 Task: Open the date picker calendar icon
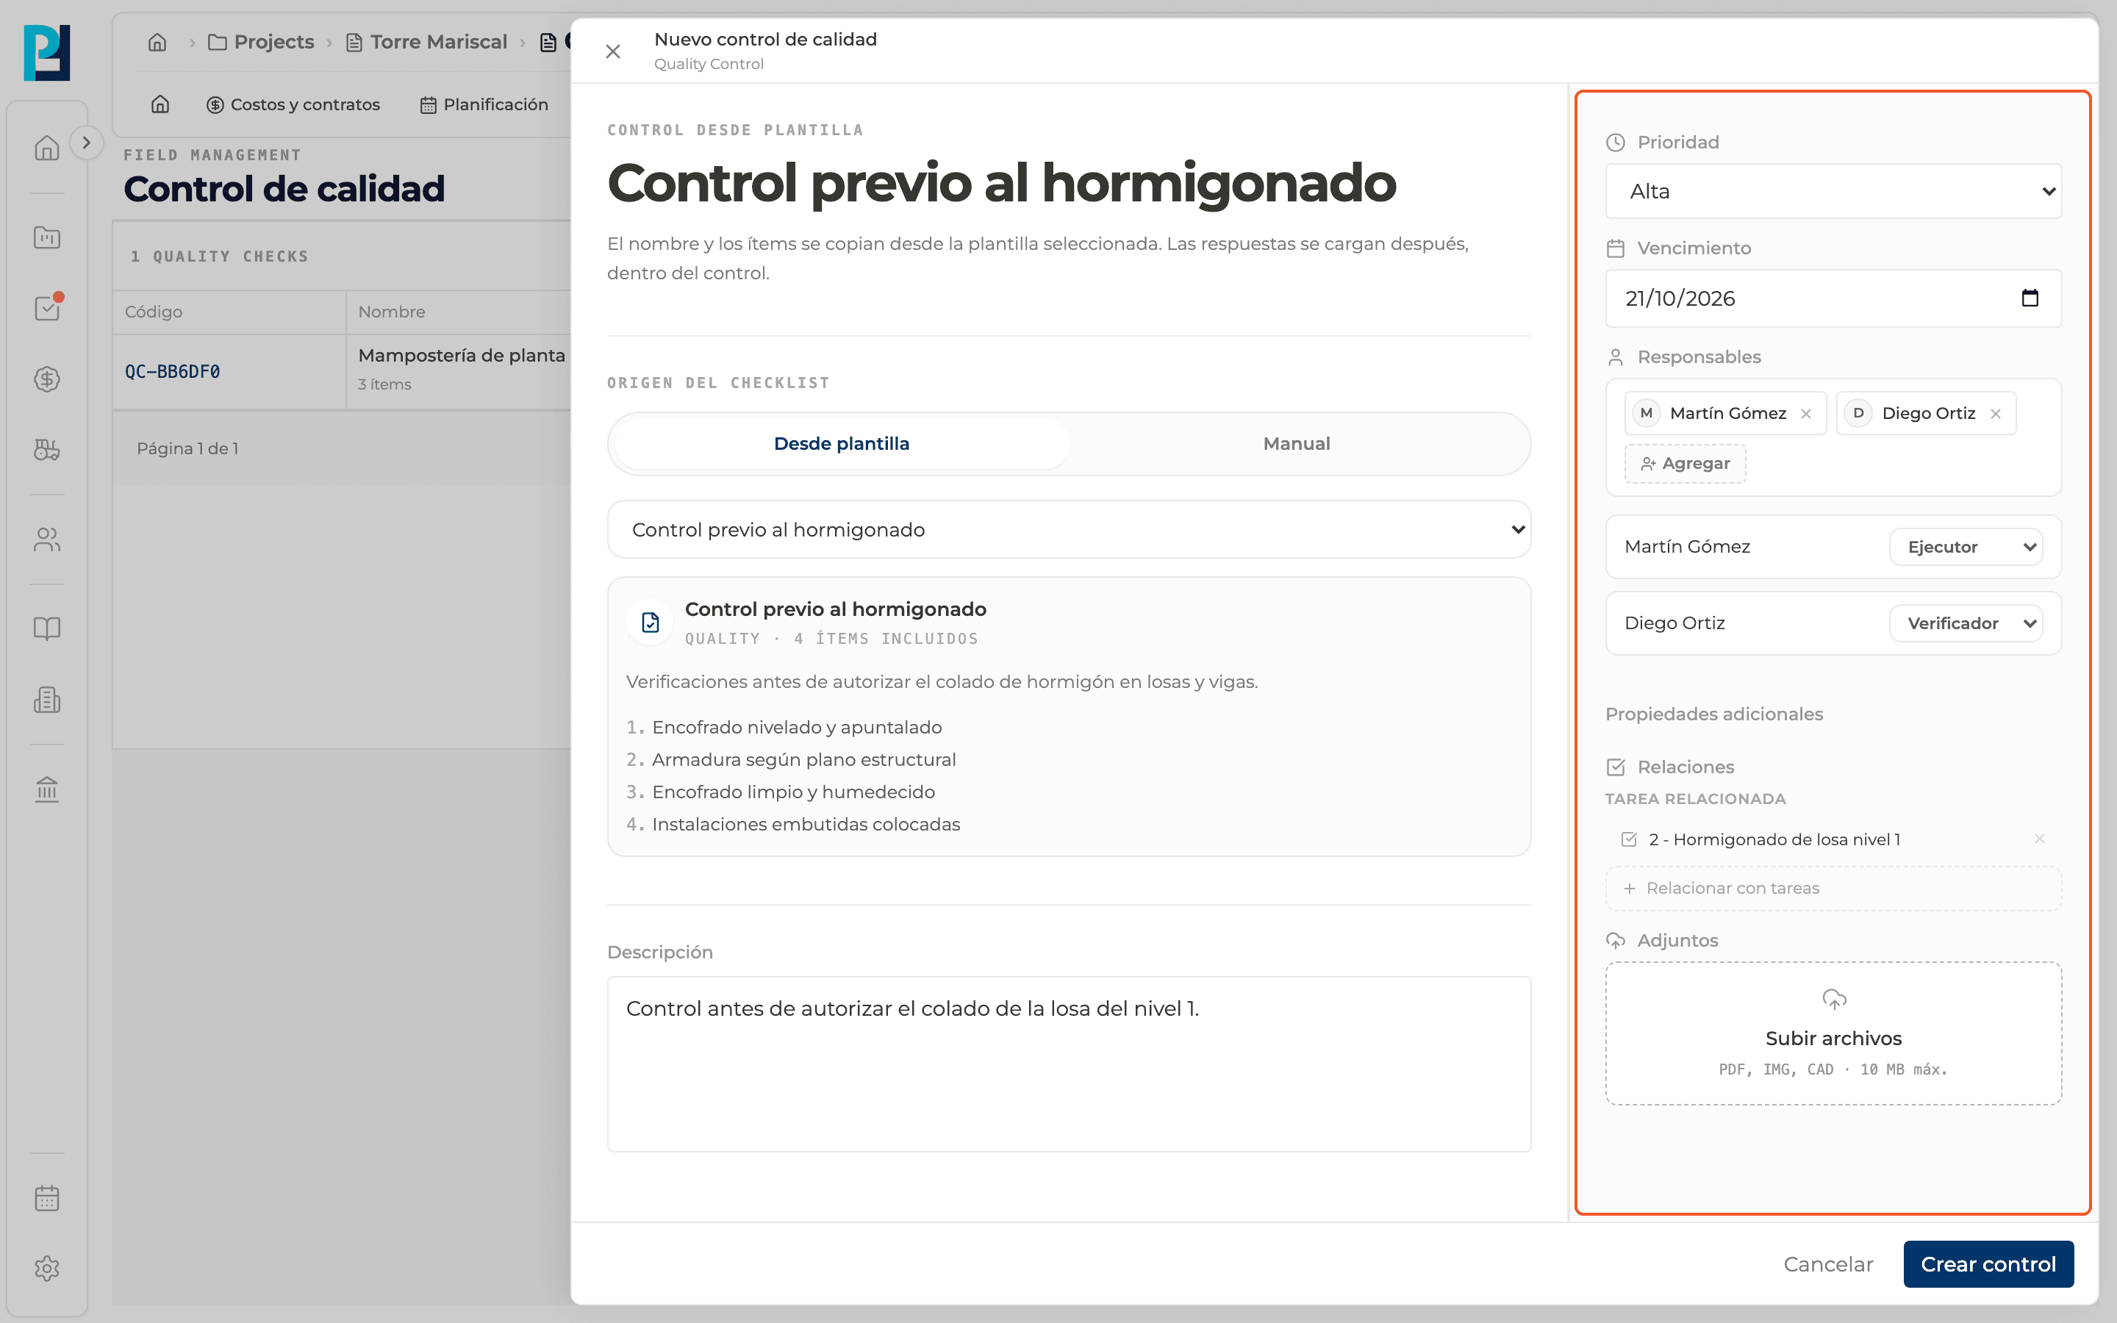2030,298
